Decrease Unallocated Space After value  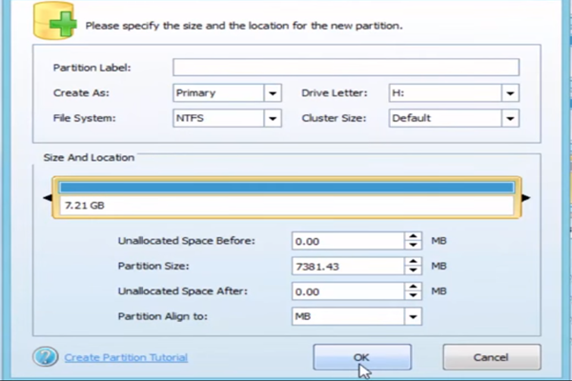413,295
